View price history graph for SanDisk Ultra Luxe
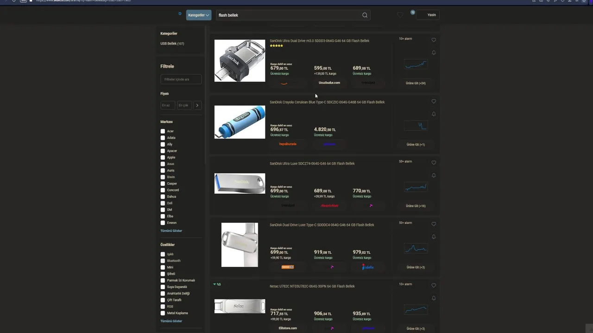 [416, 187]
